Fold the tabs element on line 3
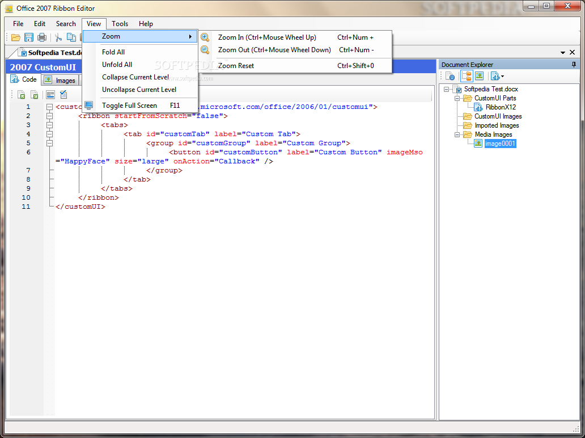 tap(50, 125)
